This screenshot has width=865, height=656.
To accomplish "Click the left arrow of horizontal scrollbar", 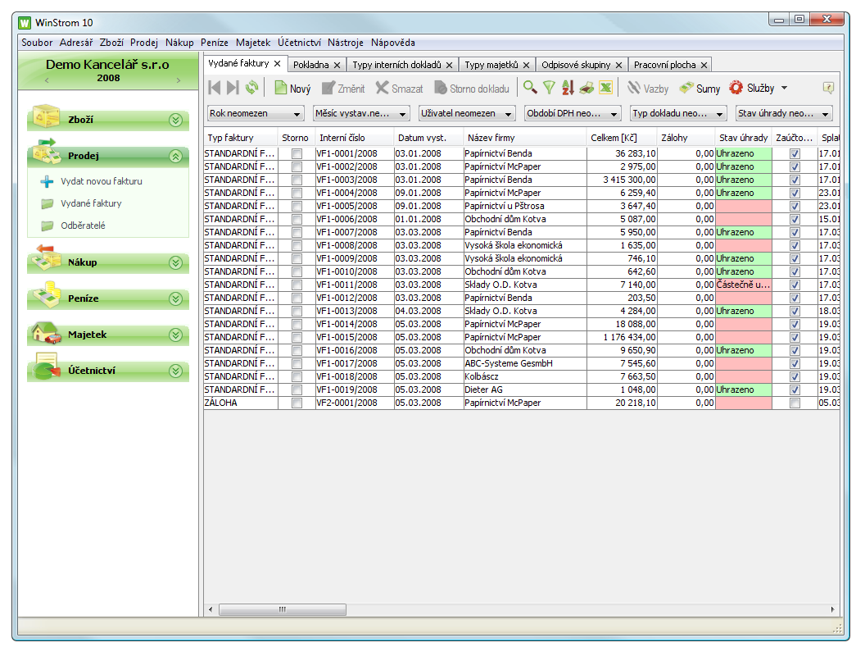I will point(211,609).
